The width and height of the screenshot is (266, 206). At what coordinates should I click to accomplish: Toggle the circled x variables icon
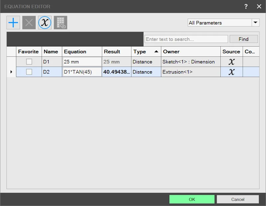[x=45, y=23]
